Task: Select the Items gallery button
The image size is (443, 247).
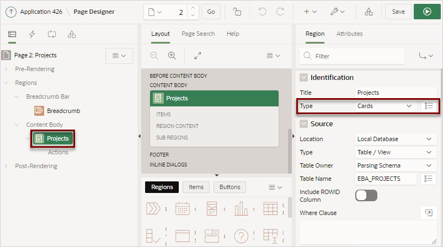Action: [196, 187]
